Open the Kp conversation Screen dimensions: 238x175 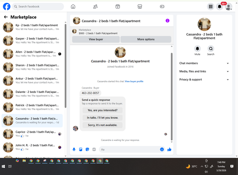pyautogui.click(x=32, y=27)
